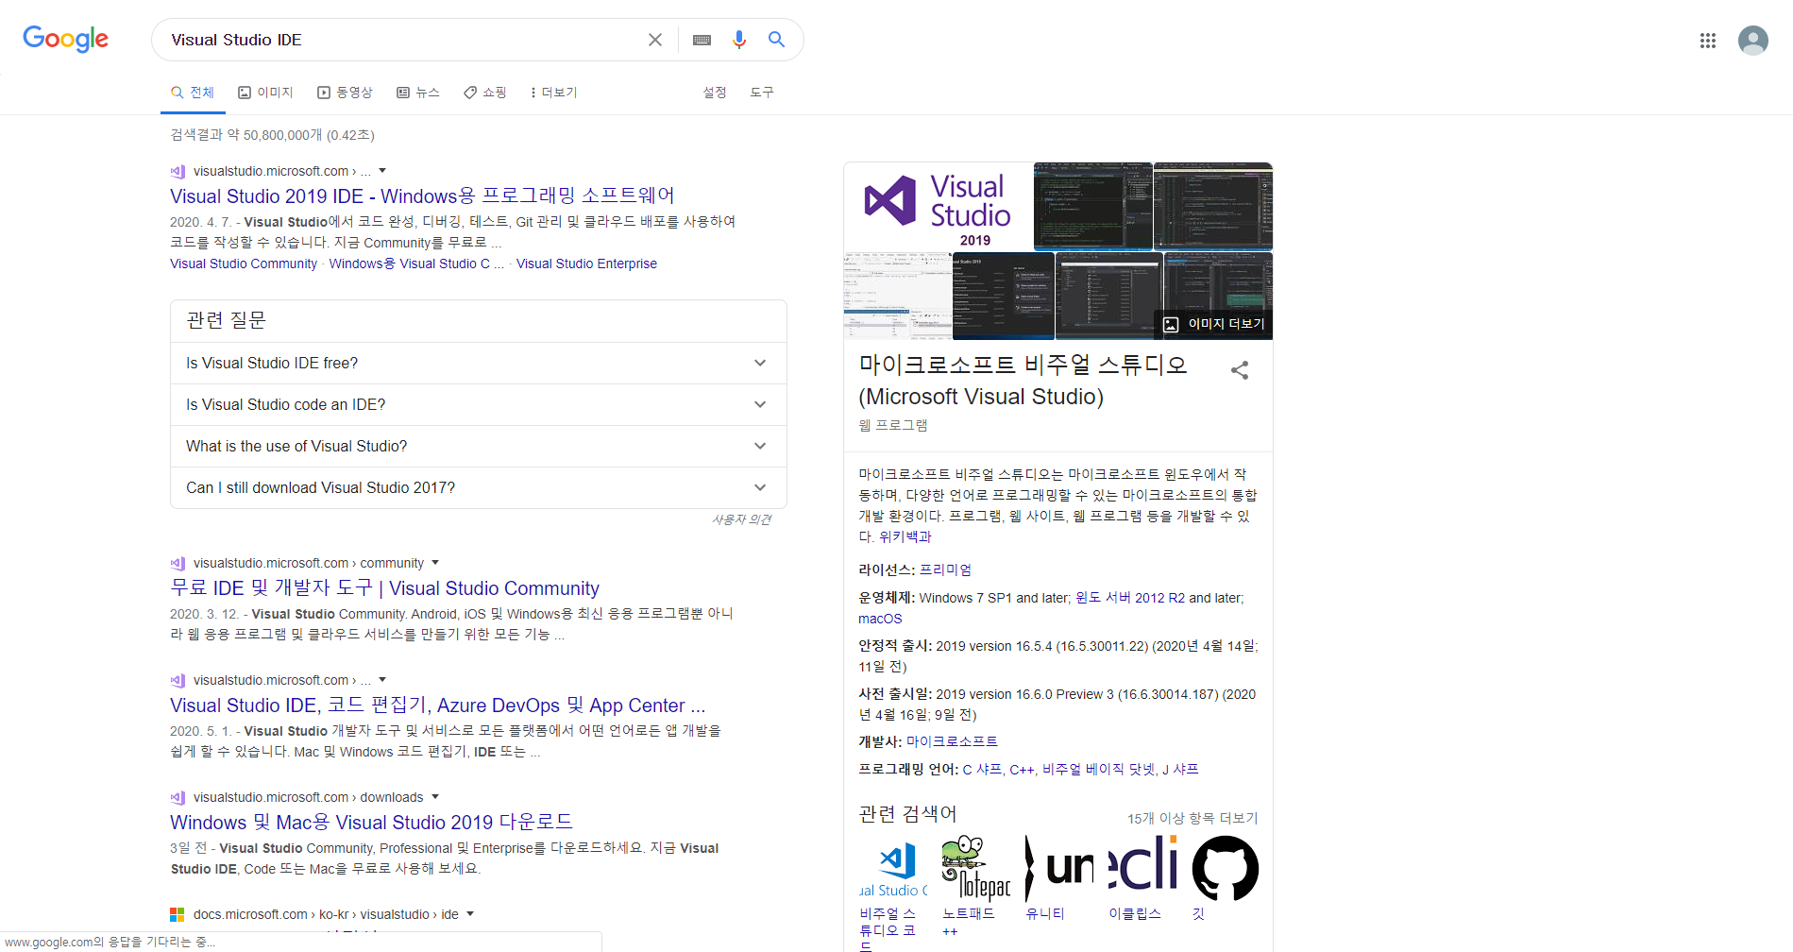Viewport: 1793px width, 952px height.
Task: Open the 프리미엄 license link
Action: click(945, 570)
